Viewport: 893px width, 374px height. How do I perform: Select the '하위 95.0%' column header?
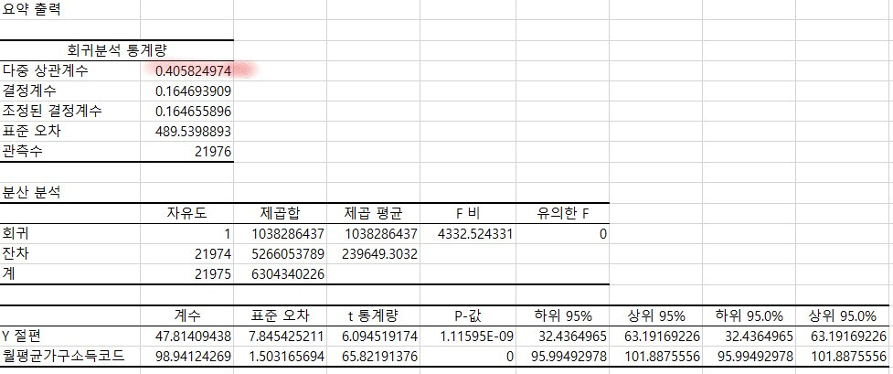749,315
